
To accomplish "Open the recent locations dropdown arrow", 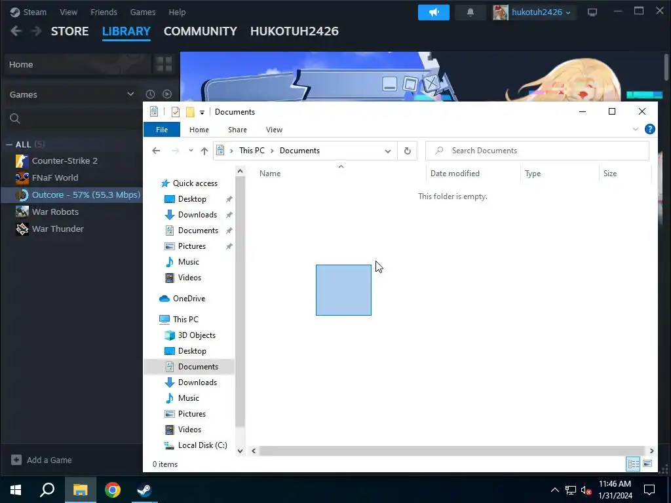I will (x=191, y=151).
